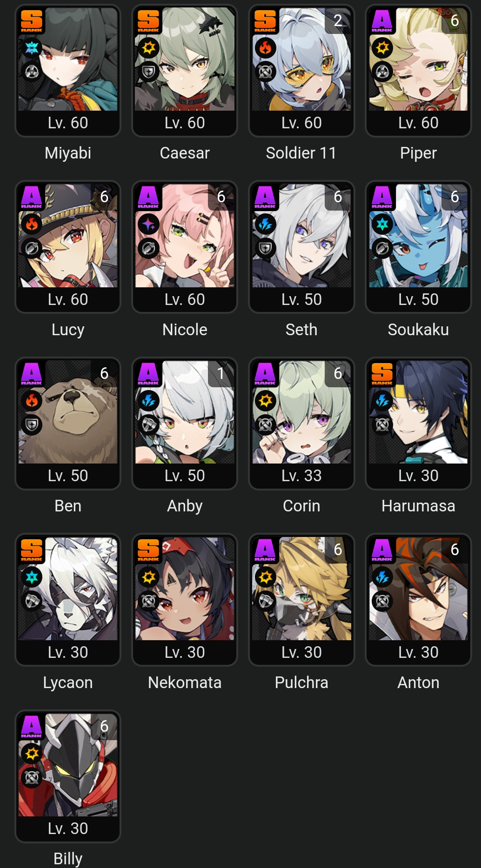Click the number 2 badge on Soldier 11
481x868 pixels.
tap(338, 20)
